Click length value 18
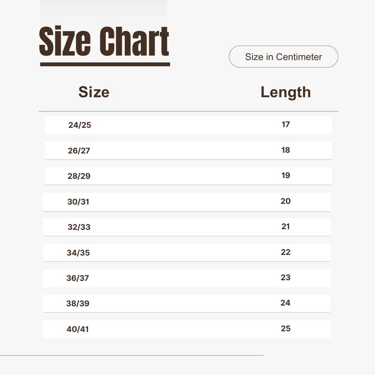 pyautogui.click(x=286, y=150)
